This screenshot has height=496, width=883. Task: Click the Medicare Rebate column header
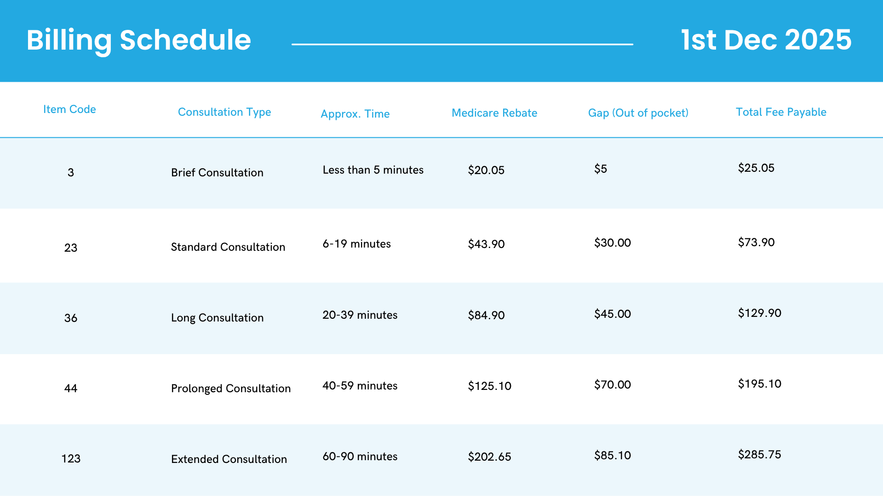click(494, 113)
